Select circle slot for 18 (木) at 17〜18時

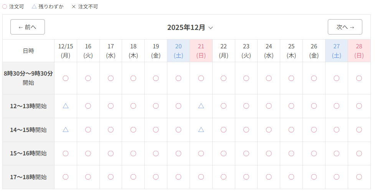[133, 177]
